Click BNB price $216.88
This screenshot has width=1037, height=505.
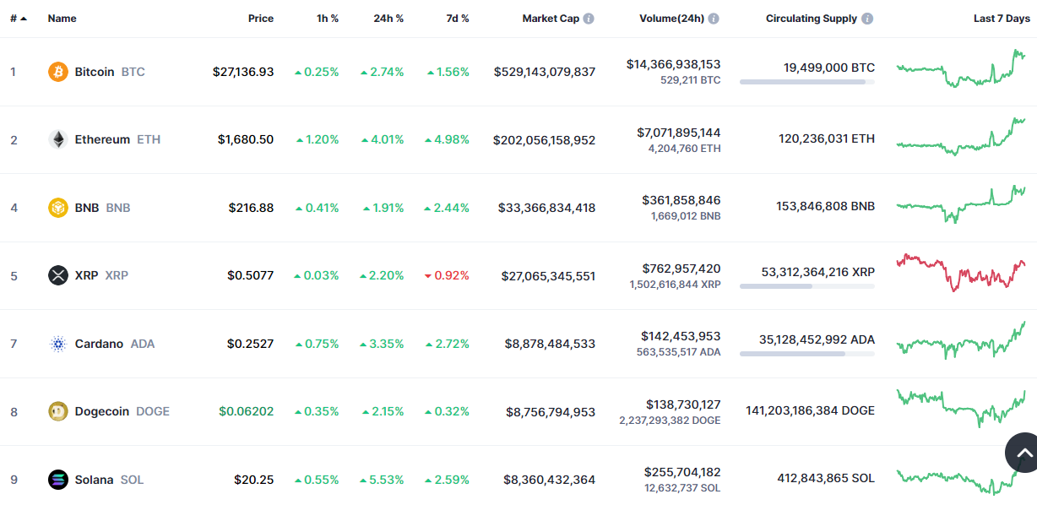pos(251,208)
